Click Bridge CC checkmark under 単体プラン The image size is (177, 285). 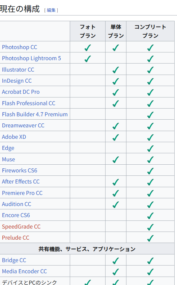click(x=116, y=261)
